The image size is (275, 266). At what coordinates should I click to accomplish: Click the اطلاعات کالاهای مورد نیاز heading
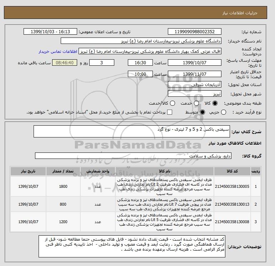pos(235,143)
